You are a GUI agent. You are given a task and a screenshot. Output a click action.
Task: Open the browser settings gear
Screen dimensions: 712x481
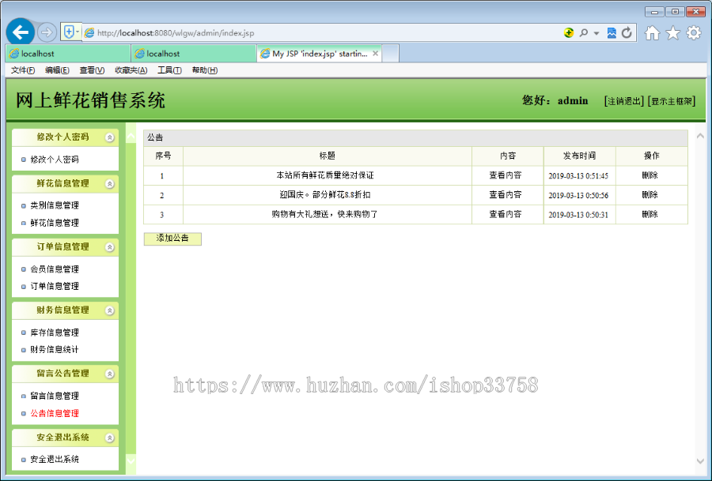(694, 32)
